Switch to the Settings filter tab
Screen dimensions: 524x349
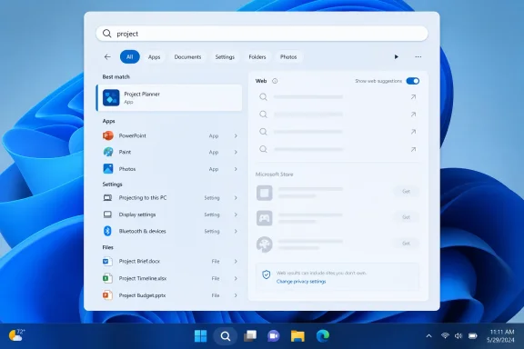225,56
